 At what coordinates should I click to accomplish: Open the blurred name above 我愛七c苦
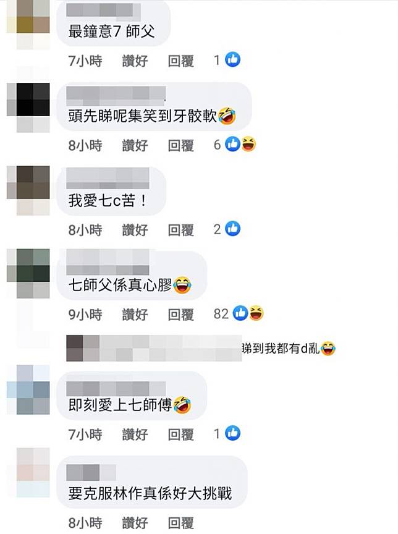pos(108,178)
